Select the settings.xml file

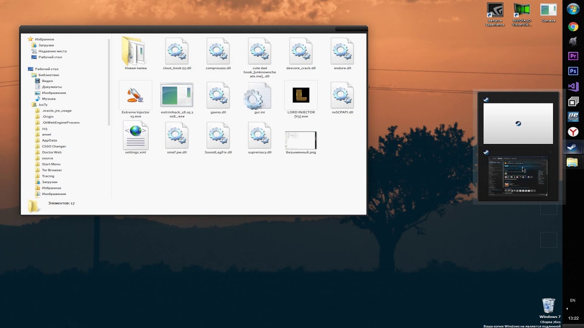pyautogui.click(x=136, y=138)
